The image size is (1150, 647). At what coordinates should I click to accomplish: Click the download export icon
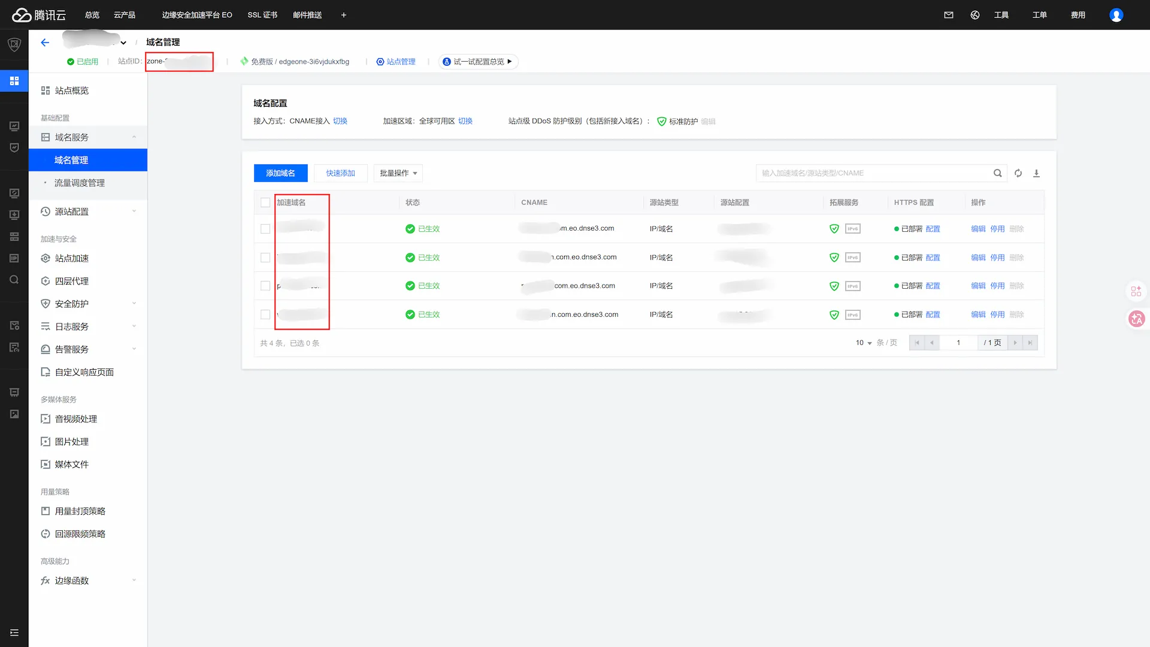coord(1036,173)
